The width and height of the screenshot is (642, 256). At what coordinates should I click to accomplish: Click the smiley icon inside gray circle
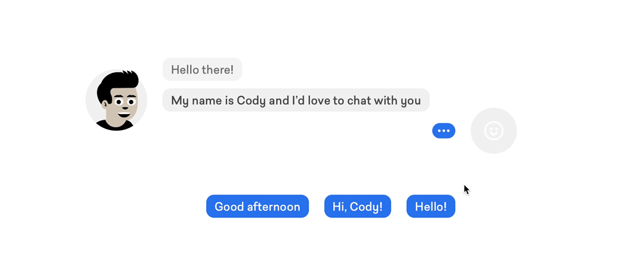tap(494, 131)
